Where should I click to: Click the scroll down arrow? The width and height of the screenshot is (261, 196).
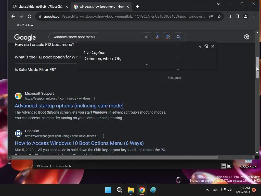[257, 153]
